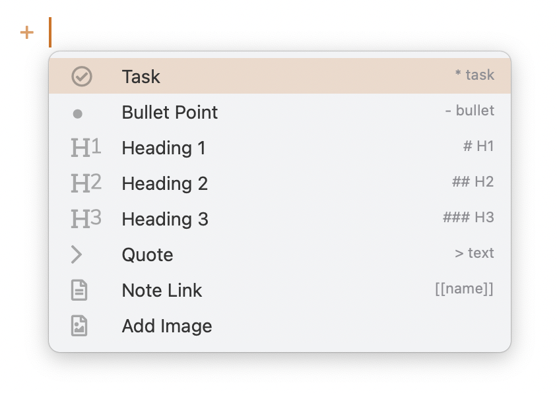
Task: Choose Bullet Point from the menu
Action: [170, 112]
